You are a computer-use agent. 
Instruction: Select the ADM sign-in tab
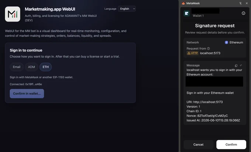tap(31, 67)
